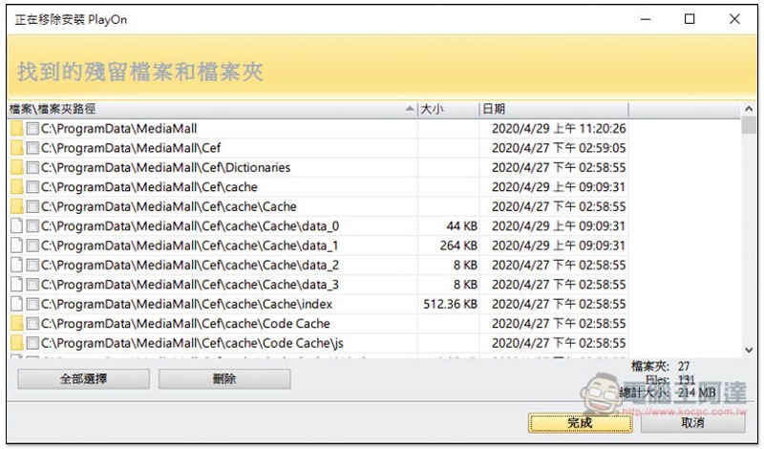Check the MediaMall\Cef folder checkbox
Viewport: 764px width, 449px height.
32,148
